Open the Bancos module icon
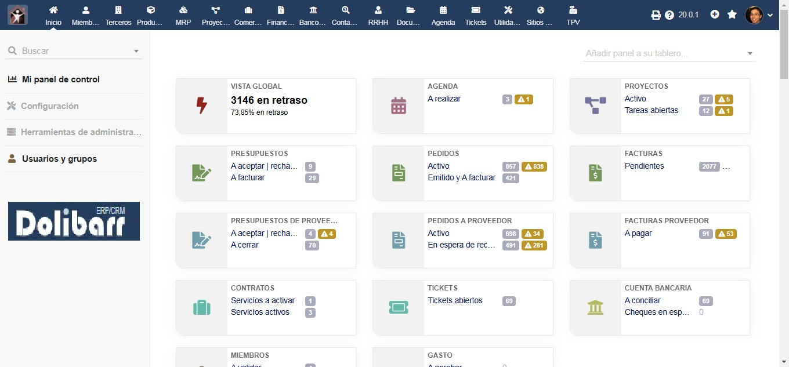 coord(313,16)
